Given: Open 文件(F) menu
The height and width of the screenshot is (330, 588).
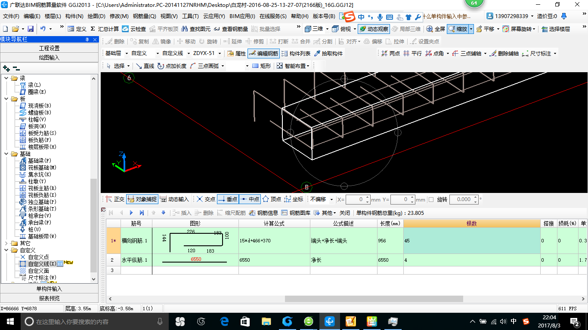Looking at the screenshot, I should pyautogui.click(x=11, y=16).
